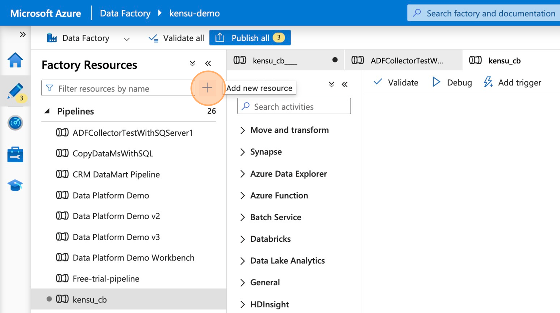Click Debug in the pipeline toolbar

[452, 82]
